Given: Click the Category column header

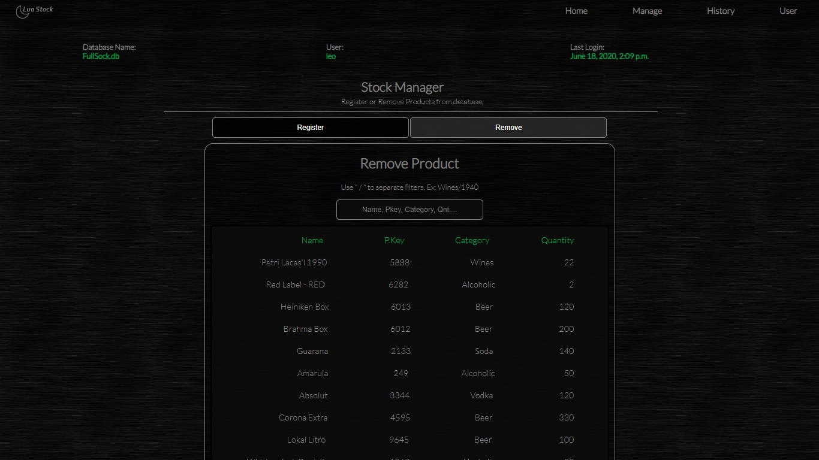Looking at the screenshot, I should point(472,240).
